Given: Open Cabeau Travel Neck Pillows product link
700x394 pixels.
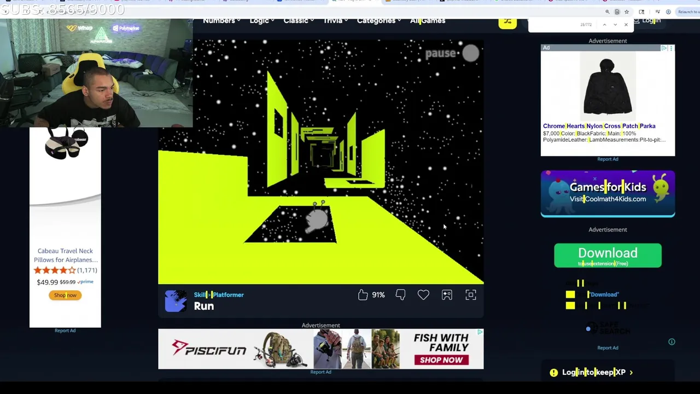Looking at the screenshot, I should click(65, 256).
